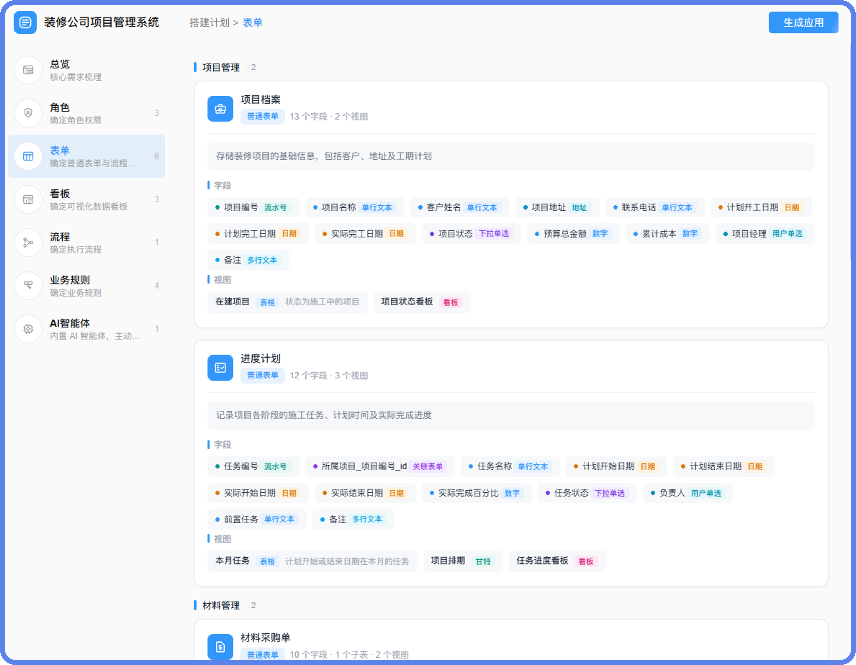Click the 材料采购单 form title
856x665 pixels.
[265, 638]
